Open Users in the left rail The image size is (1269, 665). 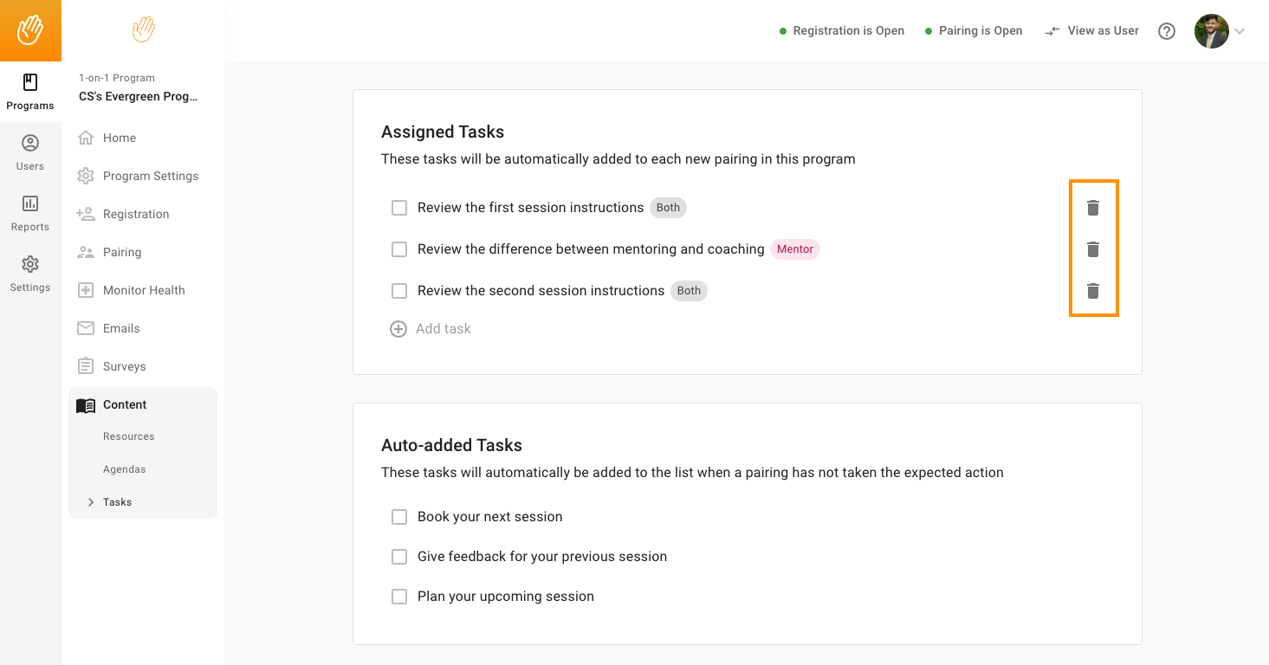click(x=30, y=152)
